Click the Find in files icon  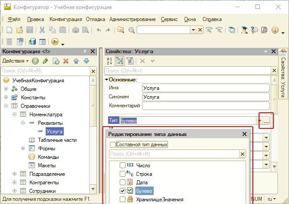click(x=121, y=30)
